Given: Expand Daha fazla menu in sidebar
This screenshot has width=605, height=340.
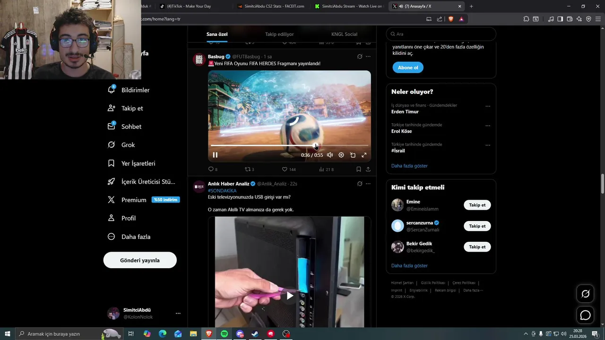Looking at the screenshot, I should 130,237.
